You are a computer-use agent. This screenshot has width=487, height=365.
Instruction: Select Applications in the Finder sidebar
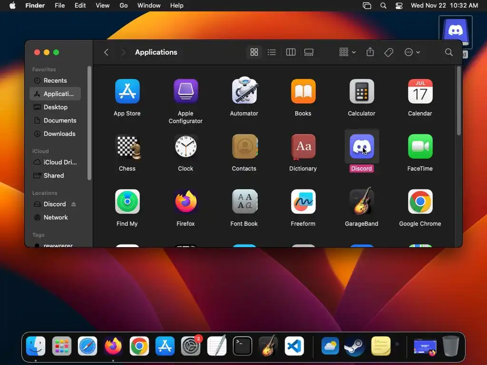coord(55,94)
